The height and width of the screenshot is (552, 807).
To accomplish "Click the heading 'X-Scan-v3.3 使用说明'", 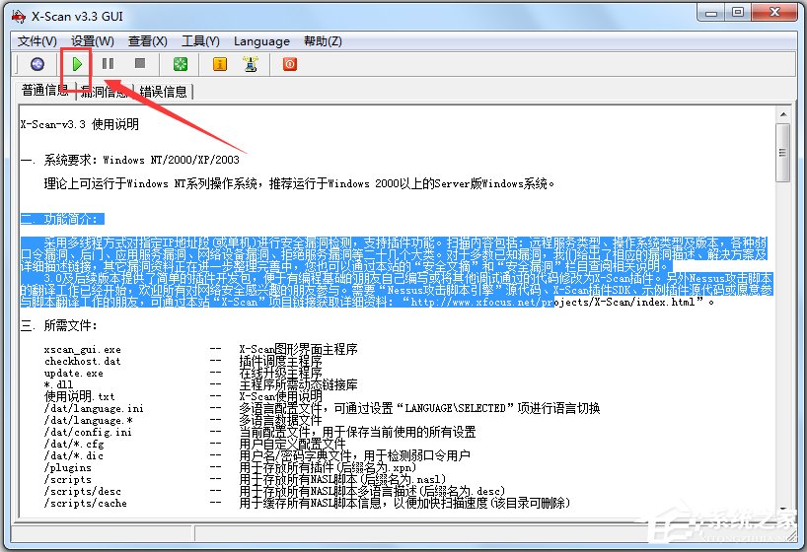I will (x=80, y=124).
